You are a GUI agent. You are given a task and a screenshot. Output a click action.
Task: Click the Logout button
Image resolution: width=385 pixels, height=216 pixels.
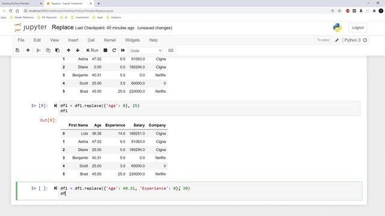358,28
